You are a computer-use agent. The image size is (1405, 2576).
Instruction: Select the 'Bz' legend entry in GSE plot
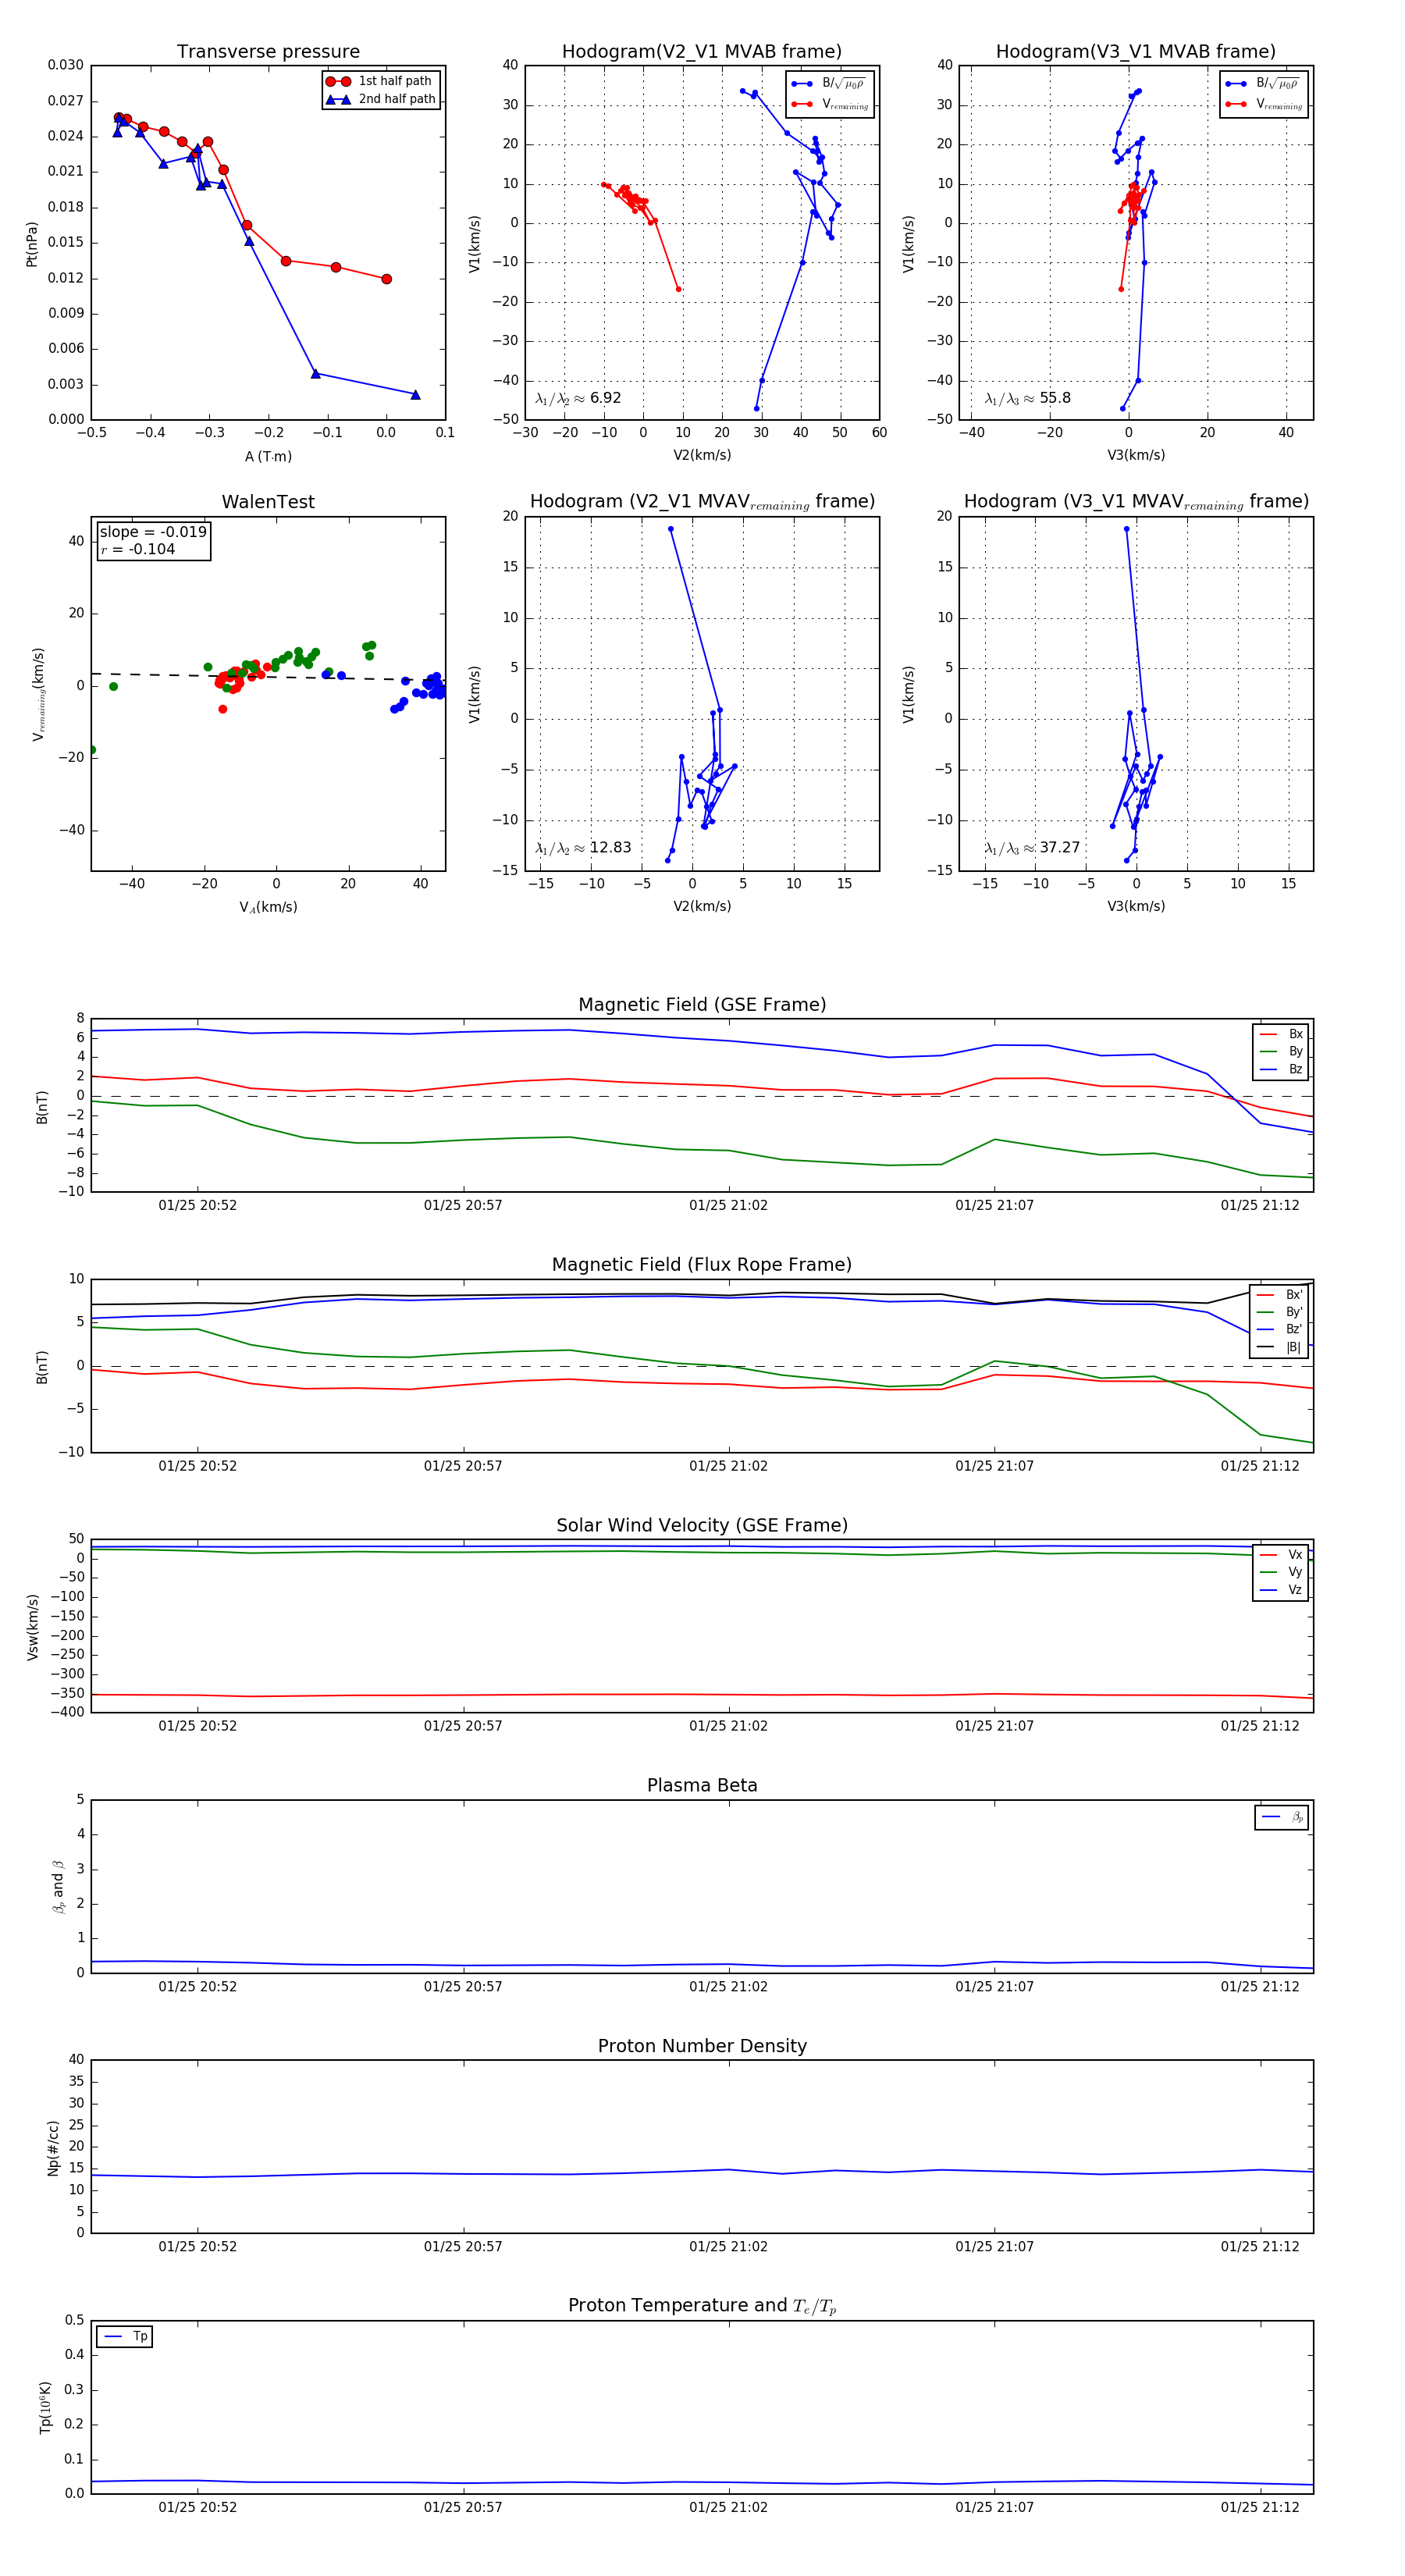(1281, 1069)
